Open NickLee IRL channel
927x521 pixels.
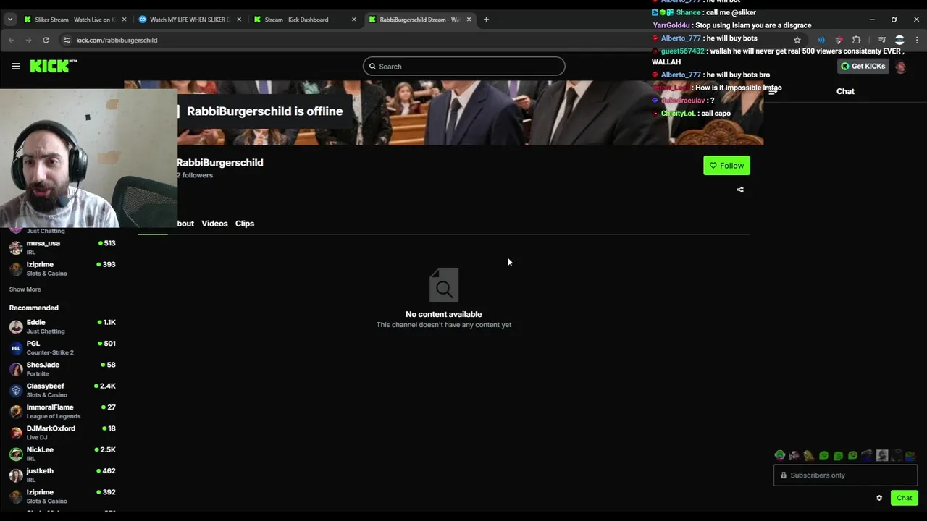click(x=62, y=454)
